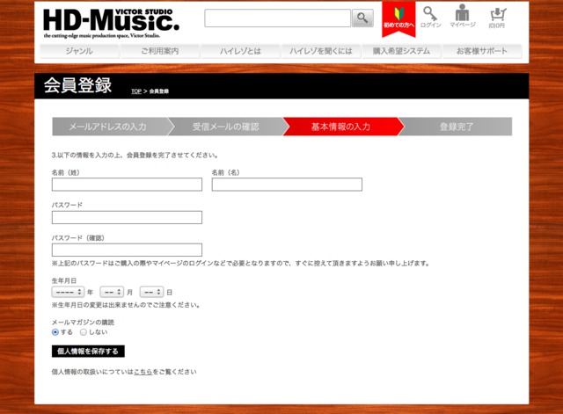Open the ハイレゾを聞くには menu
The width and height of the screenshot is (563, 414).
point(320,51)
